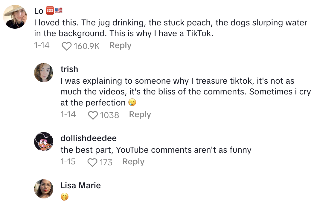This screenshot has width=317, height=205.
Task: Click the SOS emoji beside Lo
Action: [50, 11]
